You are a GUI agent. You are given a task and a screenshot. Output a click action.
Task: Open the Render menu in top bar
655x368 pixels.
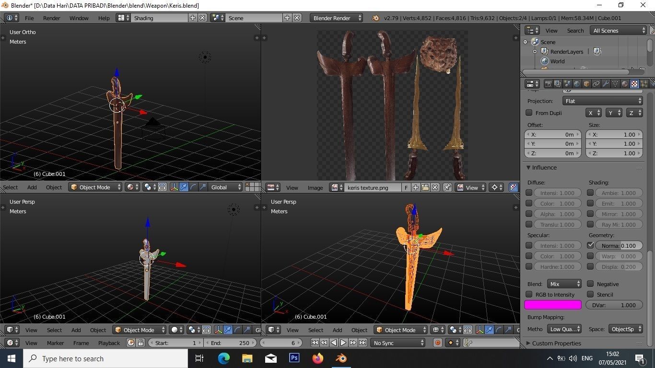click(x=51, y=18)
